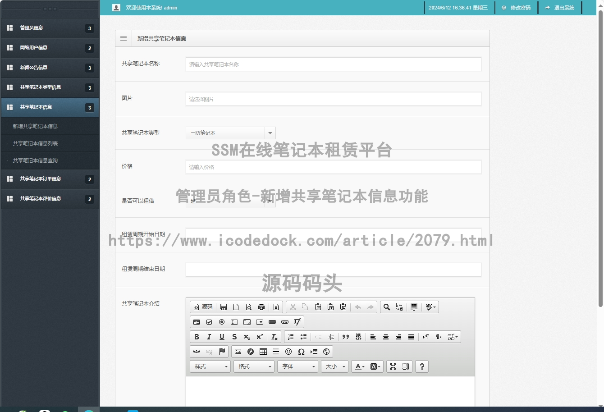Insert a textarea form element
604x412 pixels.
pos(247,322)
